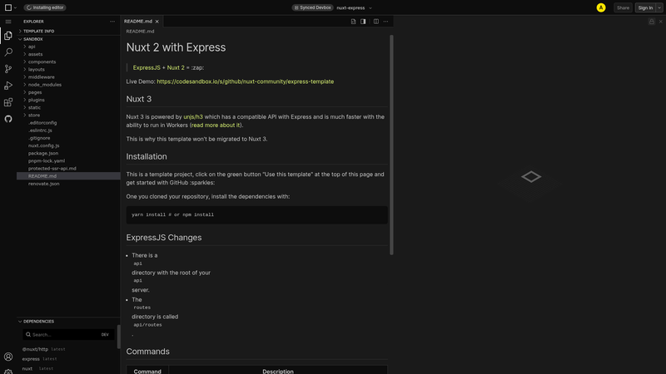
Task: Click the hamburger menu icon above the activity bar
Action: point(8,22)
